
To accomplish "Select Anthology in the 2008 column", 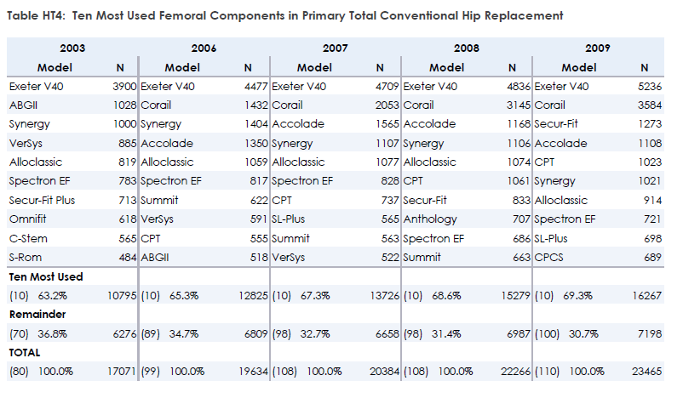I will pos(429,219).
